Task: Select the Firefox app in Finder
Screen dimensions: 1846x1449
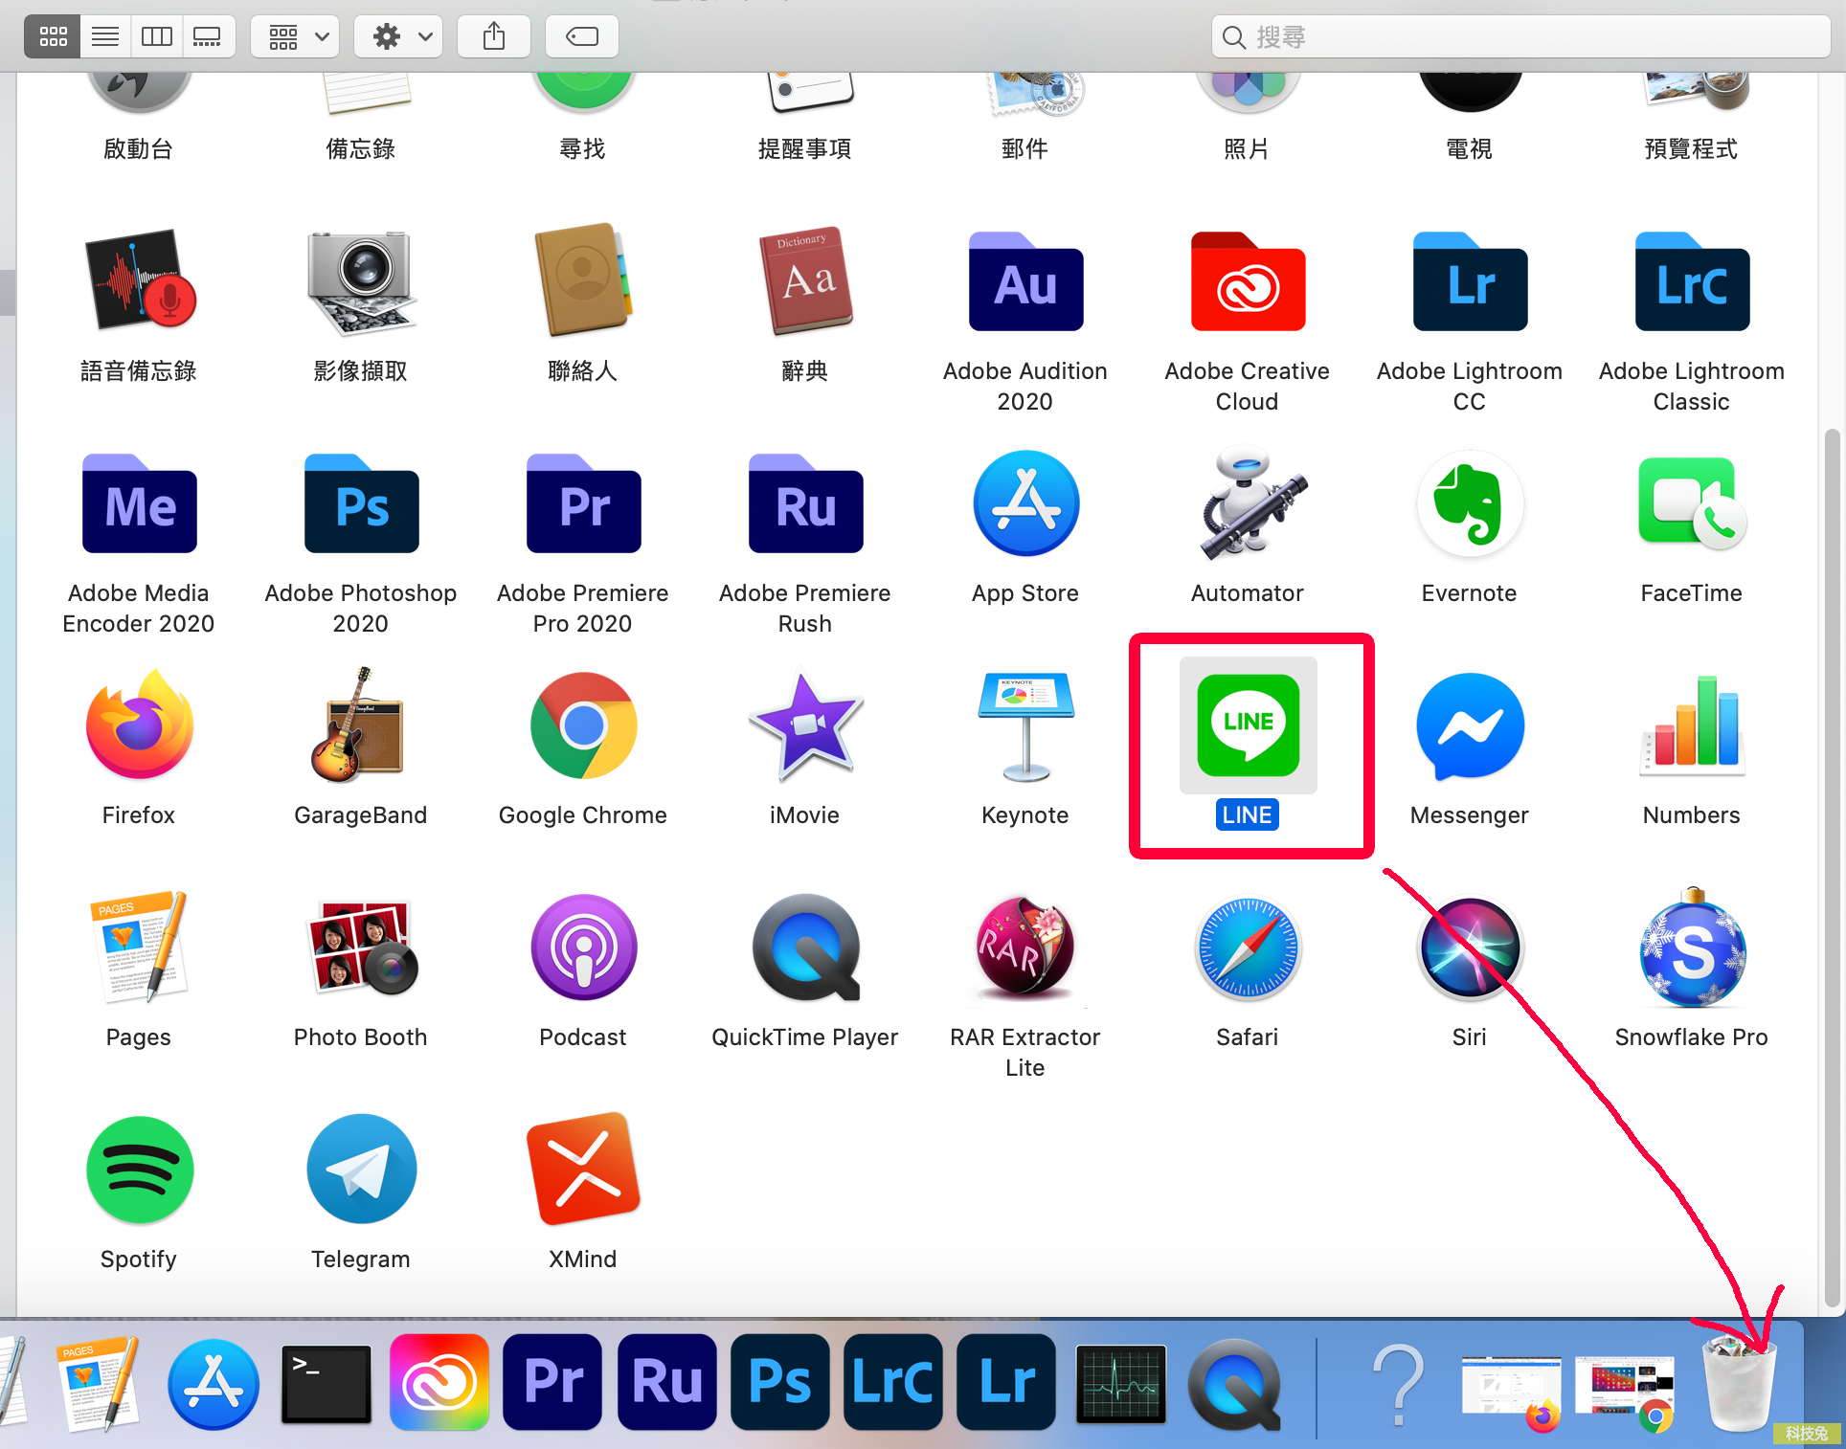Action: [139, 725]
